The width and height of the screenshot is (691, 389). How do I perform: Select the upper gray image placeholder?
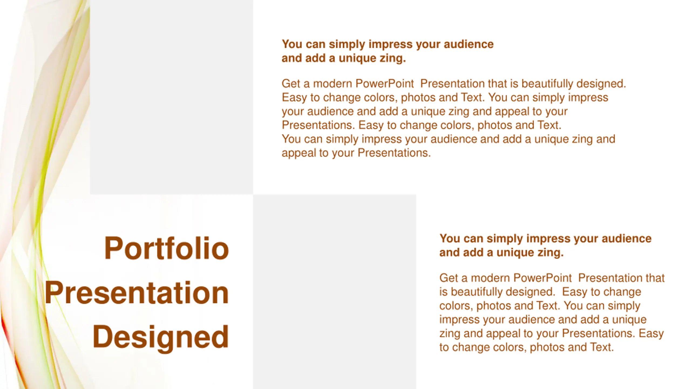pos(171,97)
